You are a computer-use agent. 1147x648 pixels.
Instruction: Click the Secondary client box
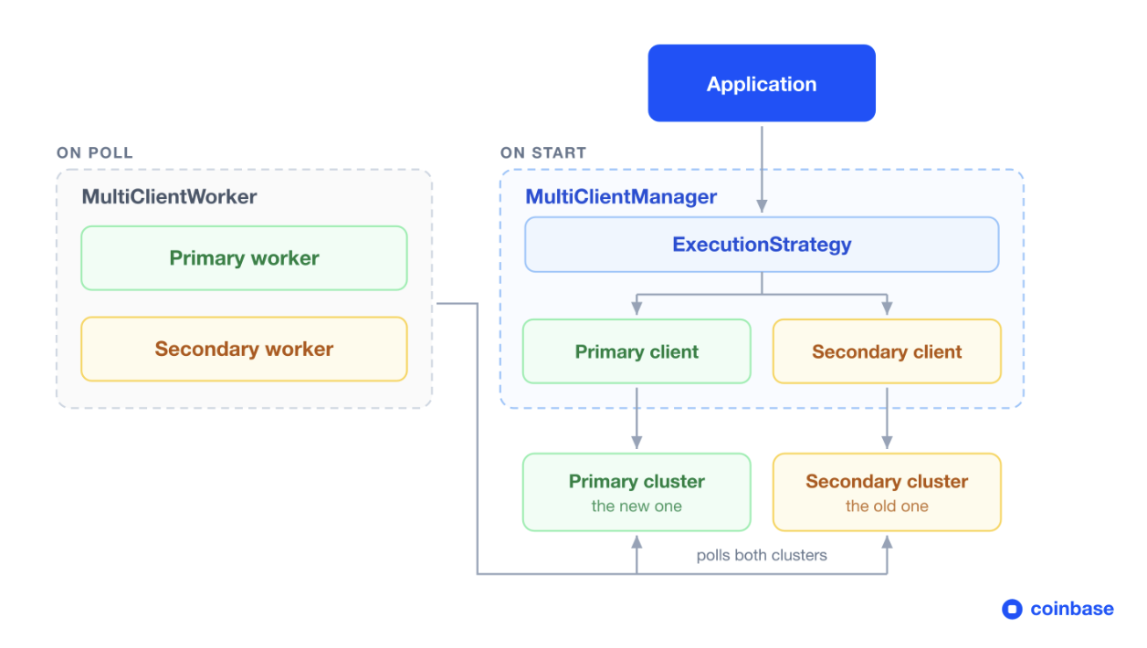tap(887, 351)
